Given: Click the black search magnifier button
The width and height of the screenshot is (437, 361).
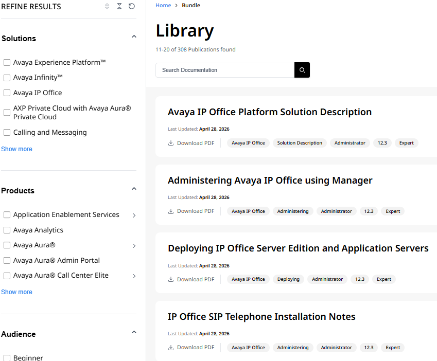Looking at the screenshot, I should point(302,70).
